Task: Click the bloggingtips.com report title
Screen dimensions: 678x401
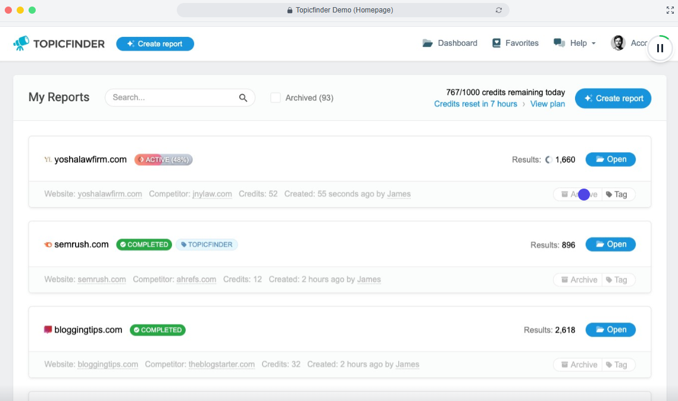Action: 88,330
